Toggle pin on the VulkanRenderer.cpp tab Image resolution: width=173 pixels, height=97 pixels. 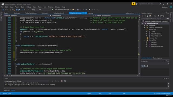84,13
